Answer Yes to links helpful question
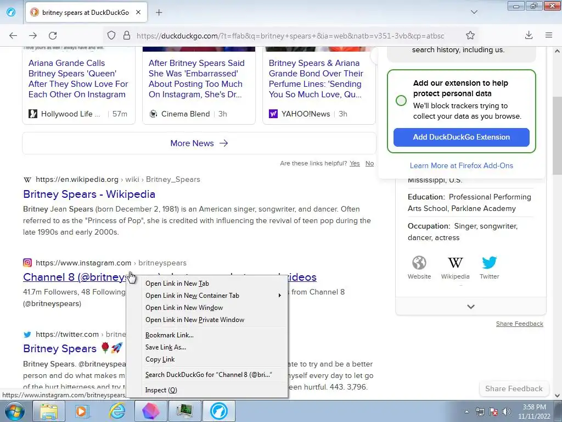The height and width of the screenshot is (422, 562). [x=355, y=163]
